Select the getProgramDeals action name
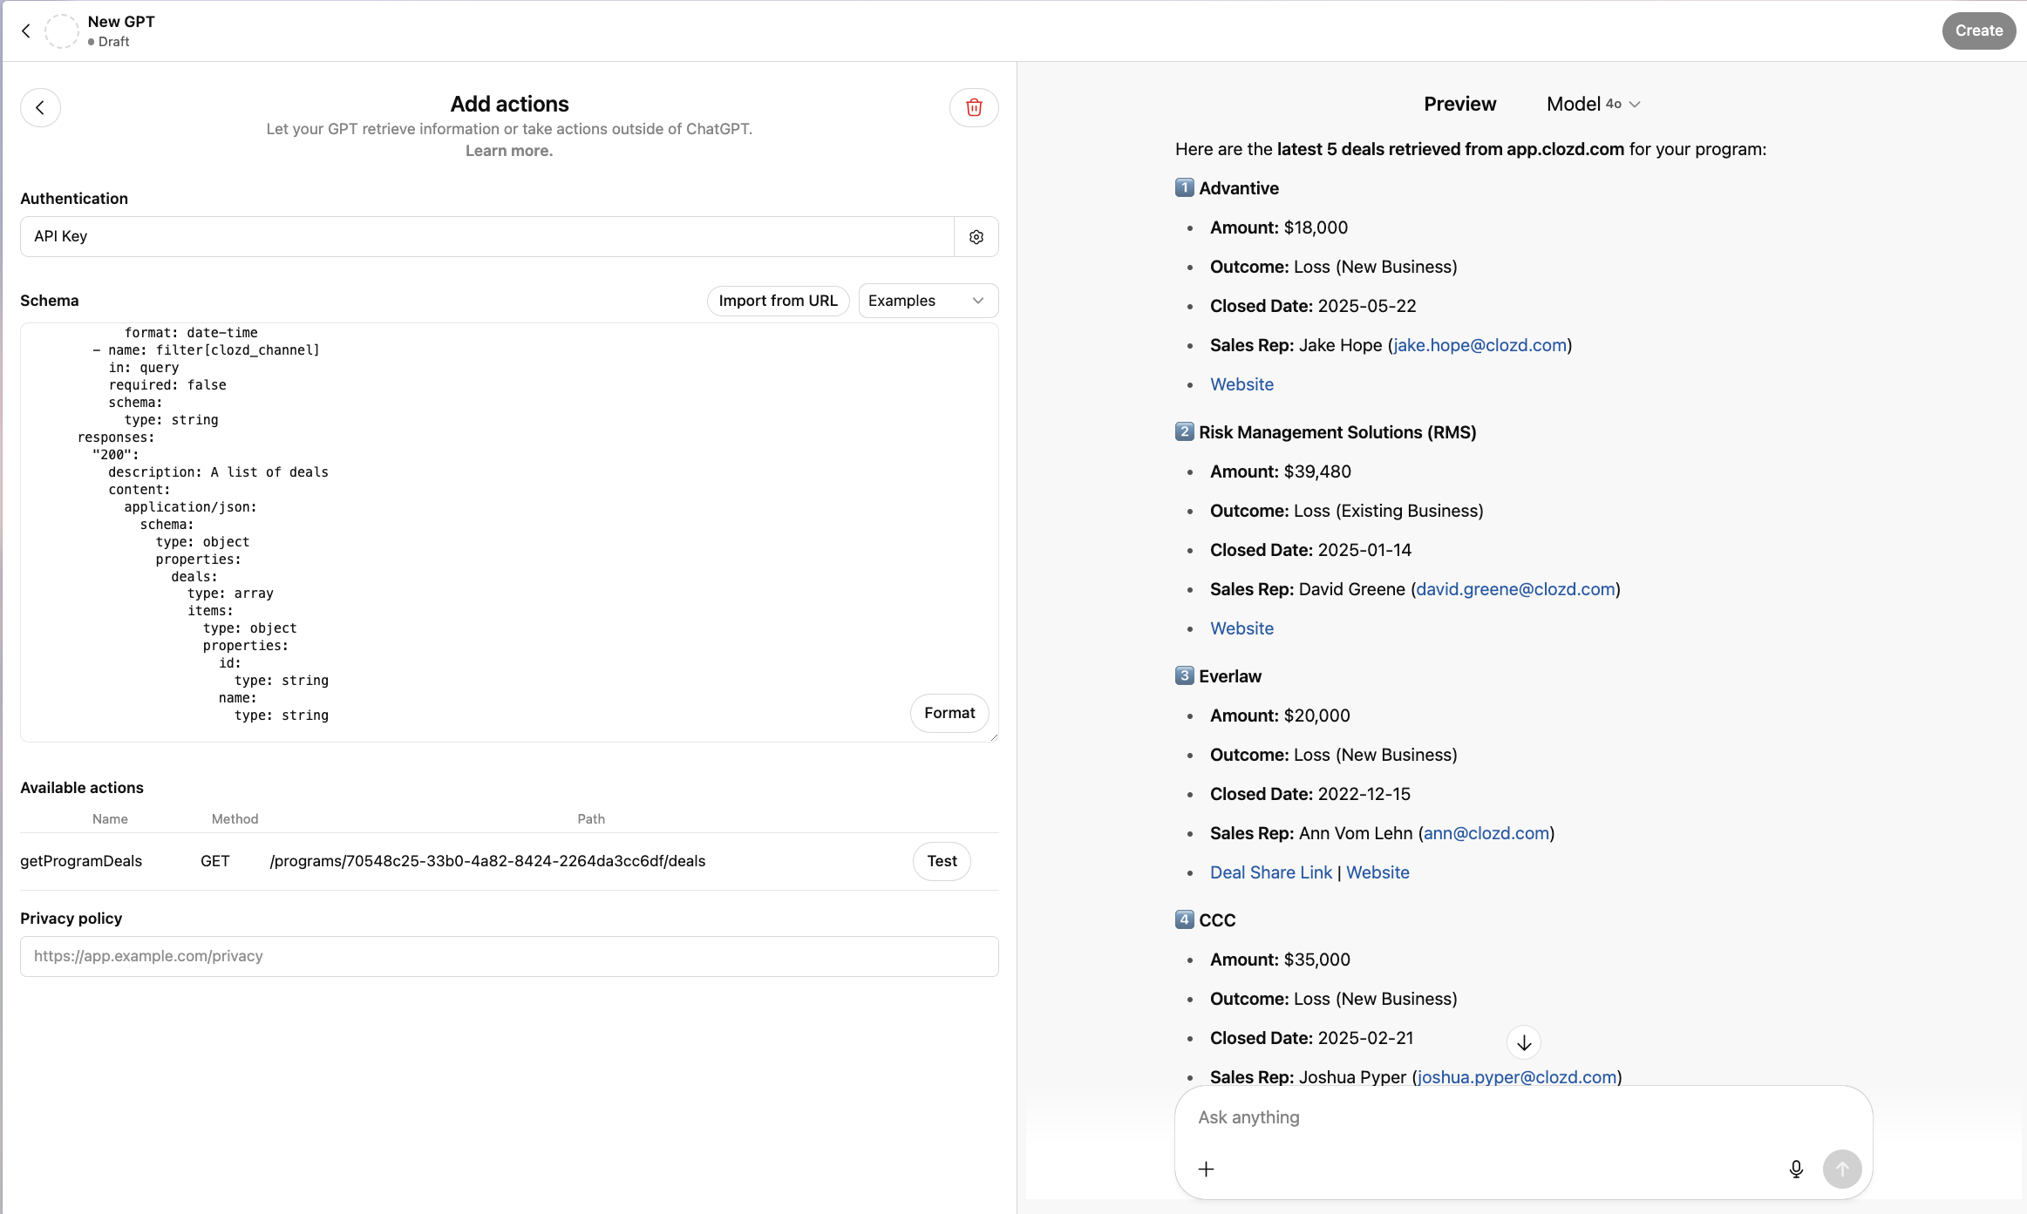This screenshot has height=1214, width=2027. click(81, 862)
